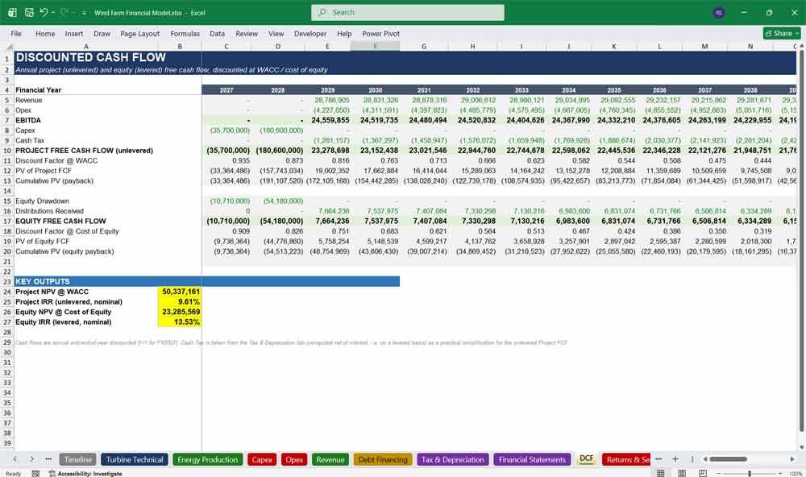This screenshot has width=806, height=477.
Task: Switch to Page Layout view icon
Action: tap(682, 473)
